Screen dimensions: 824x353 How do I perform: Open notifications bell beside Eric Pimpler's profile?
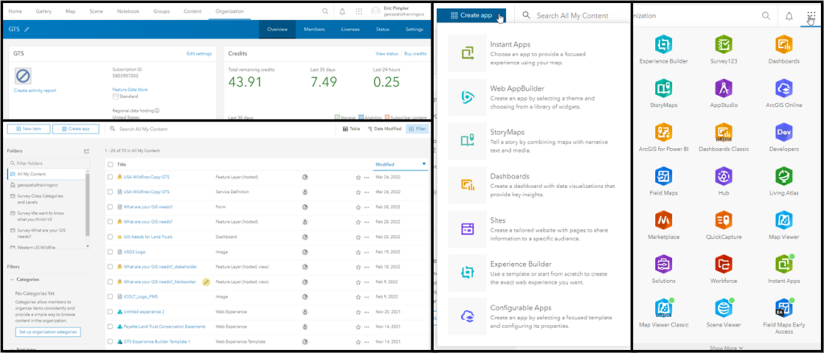[343, 11]
